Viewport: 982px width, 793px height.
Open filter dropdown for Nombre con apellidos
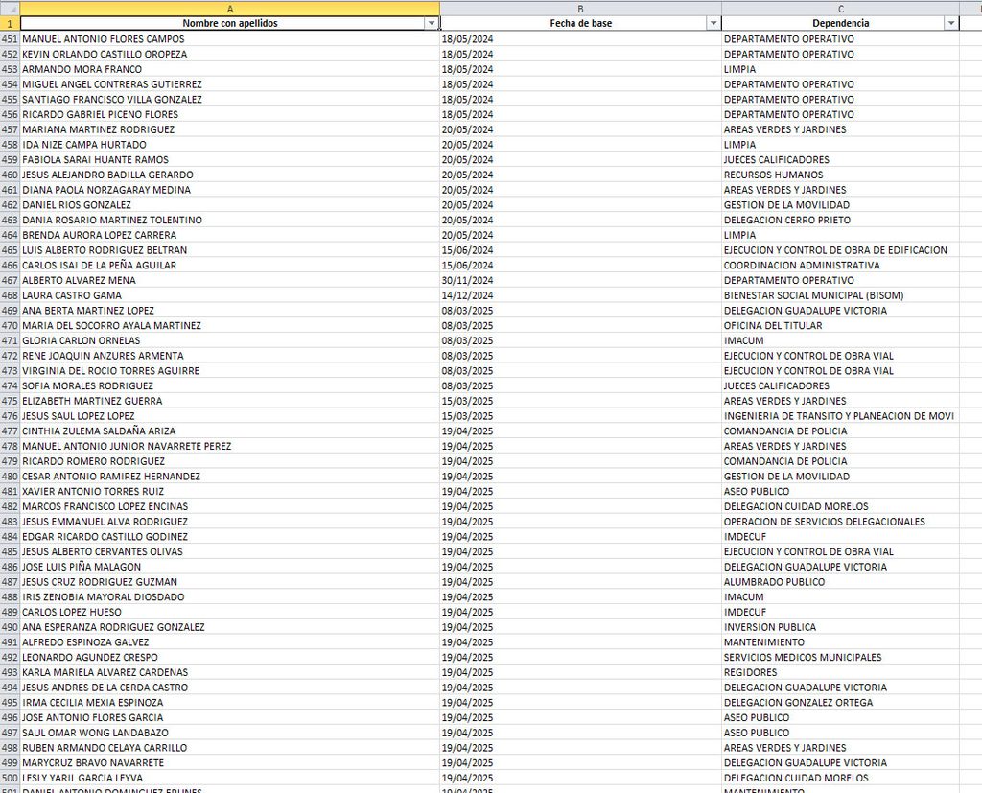431,23
